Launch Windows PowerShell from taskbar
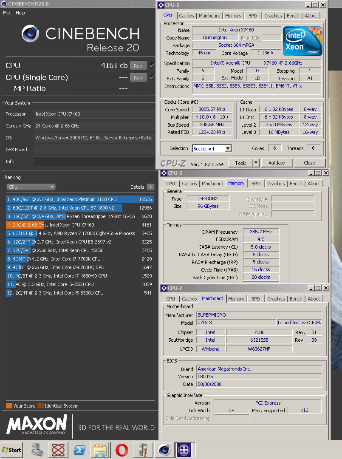This screenshot has height=459, width=342. [x=79, y=450]
